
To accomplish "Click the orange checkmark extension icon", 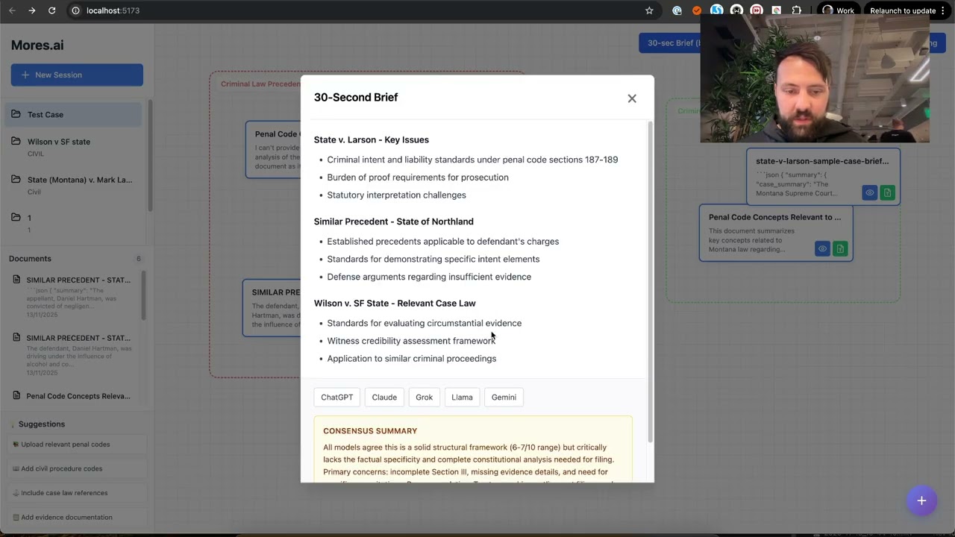I will click(697, 10).
